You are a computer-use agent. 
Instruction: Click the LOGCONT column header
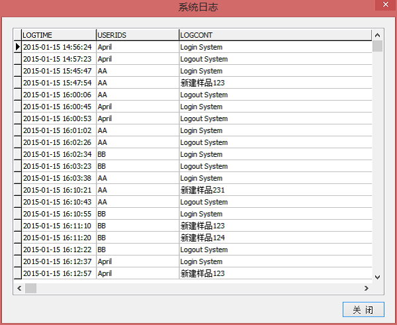pyautogui.click(x=274, y=34)
